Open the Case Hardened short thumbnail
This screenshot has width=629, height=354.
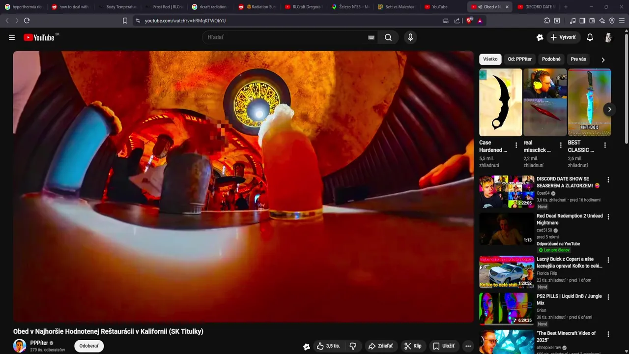(x=501, y=102)
